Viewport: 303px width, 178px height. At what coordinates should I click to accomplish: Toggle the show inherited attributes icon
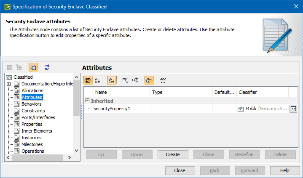(x=149, y=80)
